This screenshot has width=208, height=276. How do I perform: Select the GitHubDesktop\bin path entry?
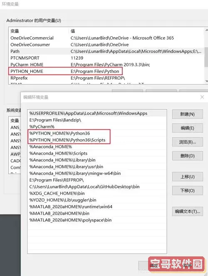97,187
